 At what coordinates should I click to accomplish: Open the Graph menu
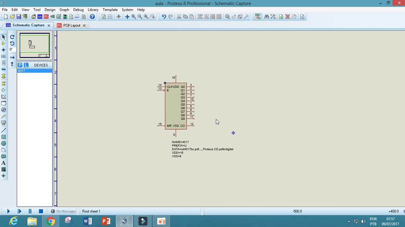(64, 10)
